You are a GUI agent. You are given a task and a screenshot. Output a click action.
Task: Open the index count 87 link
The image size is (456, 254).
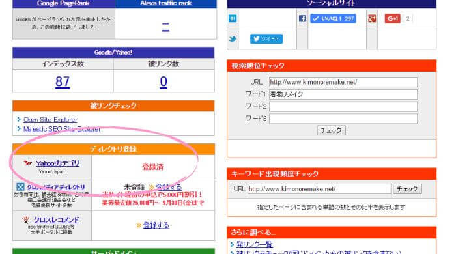tap(63, 81)
